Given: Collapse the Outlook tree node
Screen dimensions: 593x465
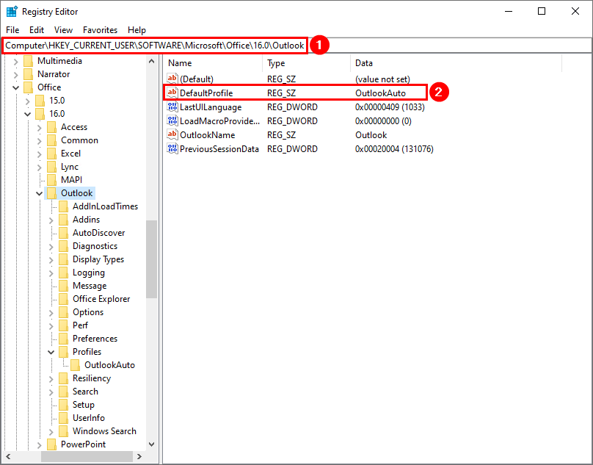Looking at the screenshot, I should pos(39,193).
